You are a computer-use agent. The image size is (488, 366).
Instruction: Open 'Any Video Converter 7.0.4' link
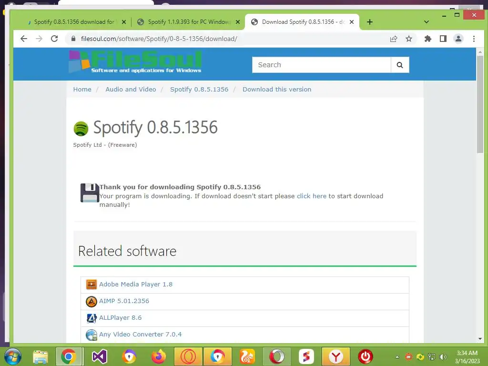tap(140, 334)
